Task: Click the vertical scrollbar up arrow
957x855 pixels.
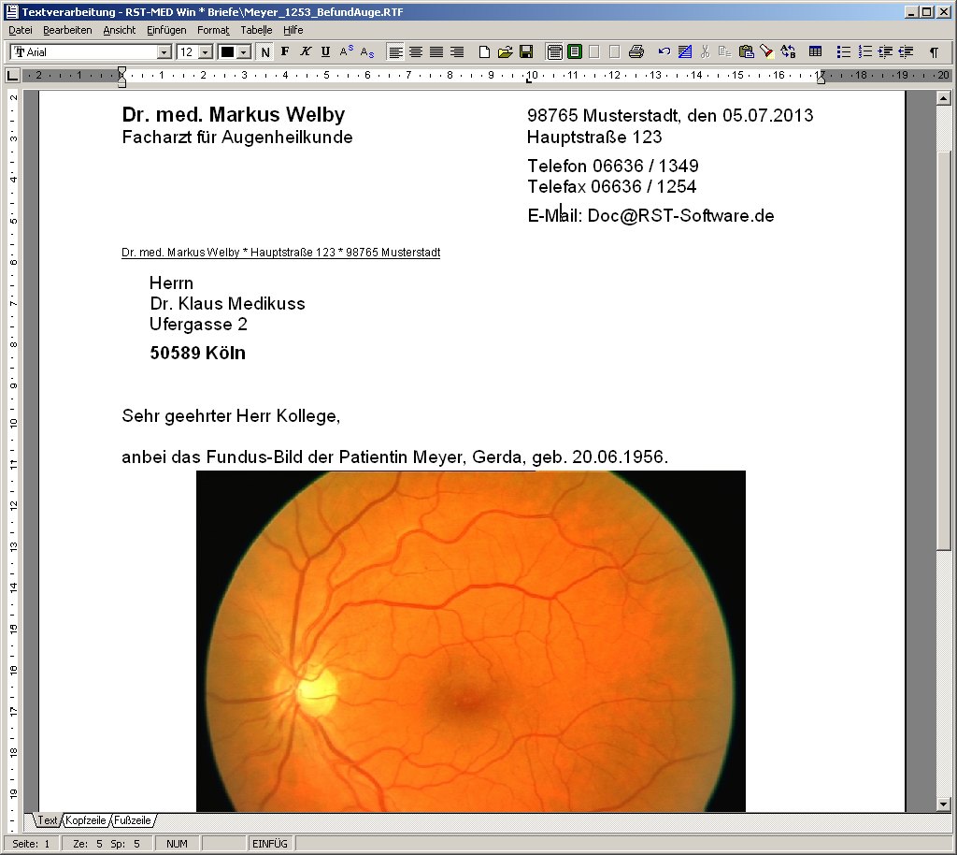Action: pos(944,98)
